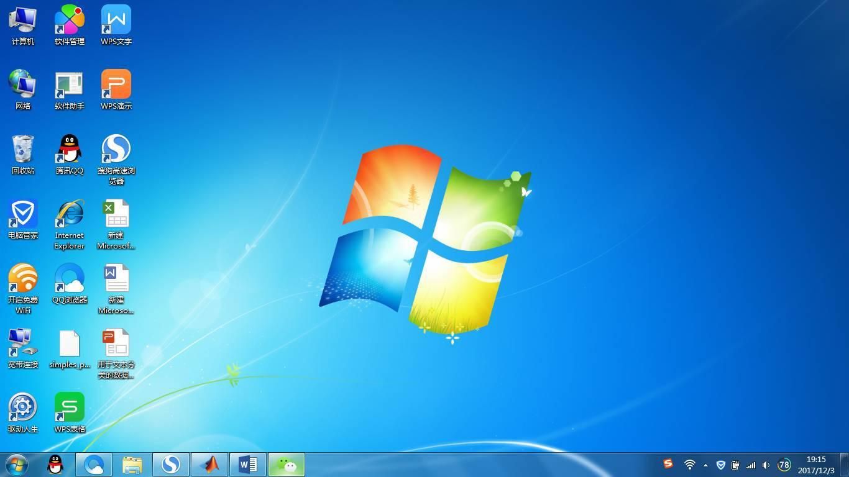
Task: Click the circular 78 indicator in tray
Action: (x=784, y=465)
